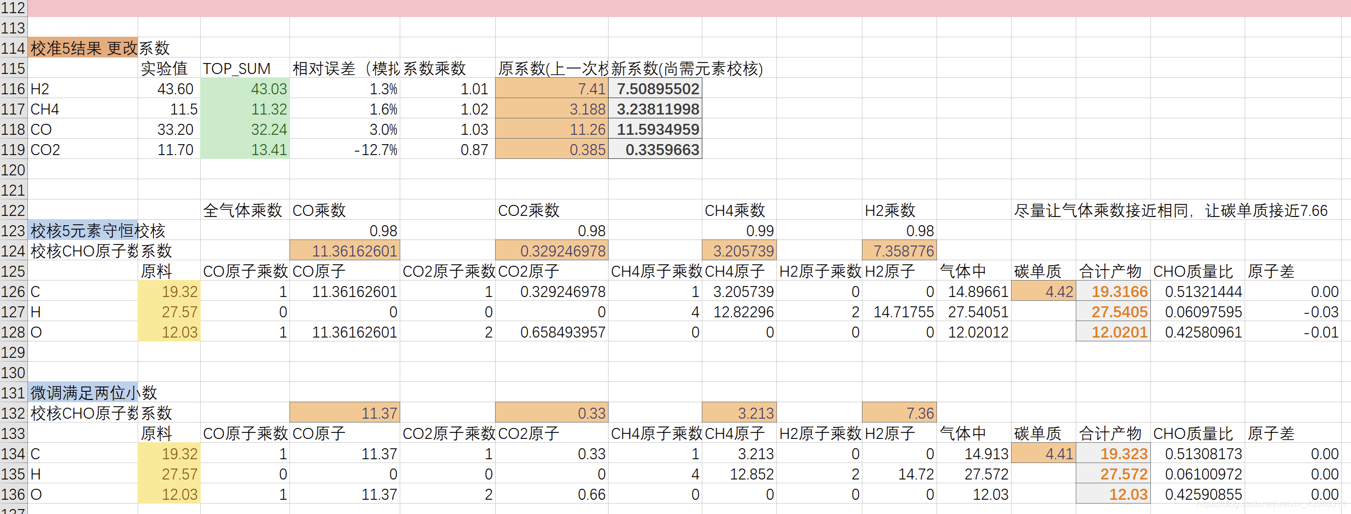This screenshot has height=514, width=1351.
Task: Click gas value 14.89661
Action: [x=974, y=292]
